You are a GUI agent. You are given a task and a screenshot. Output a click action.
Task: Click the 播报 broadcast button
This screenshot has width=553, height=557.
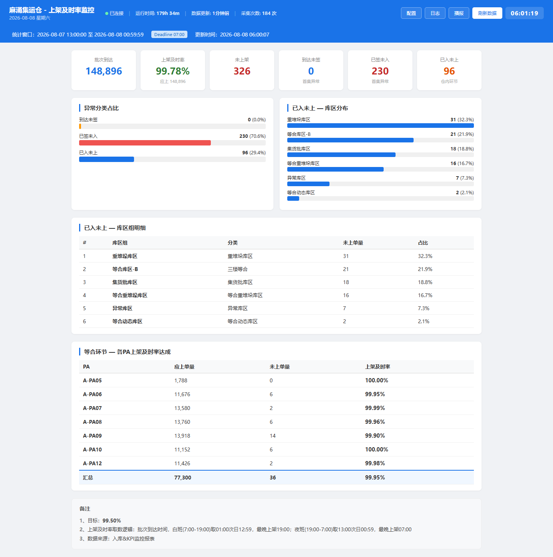pos(459,13)
